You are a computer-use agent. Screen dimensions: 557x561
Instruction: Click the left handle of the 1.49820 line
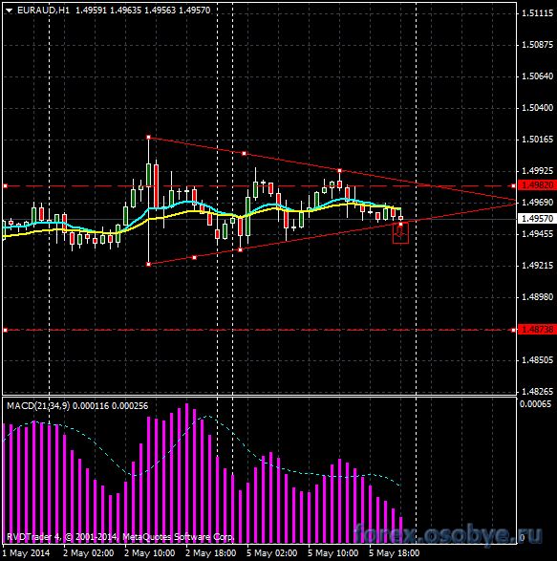[x=6, y=186]
